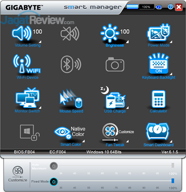Toggle the Fixed Mode power button
This screenshot has height=192, width=186.
[x=54, y=182]
